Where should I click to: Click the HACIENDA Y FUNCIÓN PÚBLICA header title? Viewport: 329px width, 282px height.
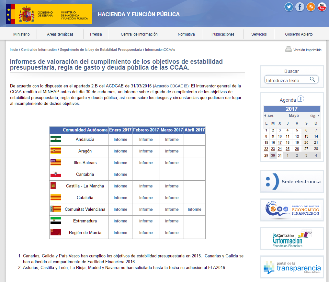click(x=139, y=14)
